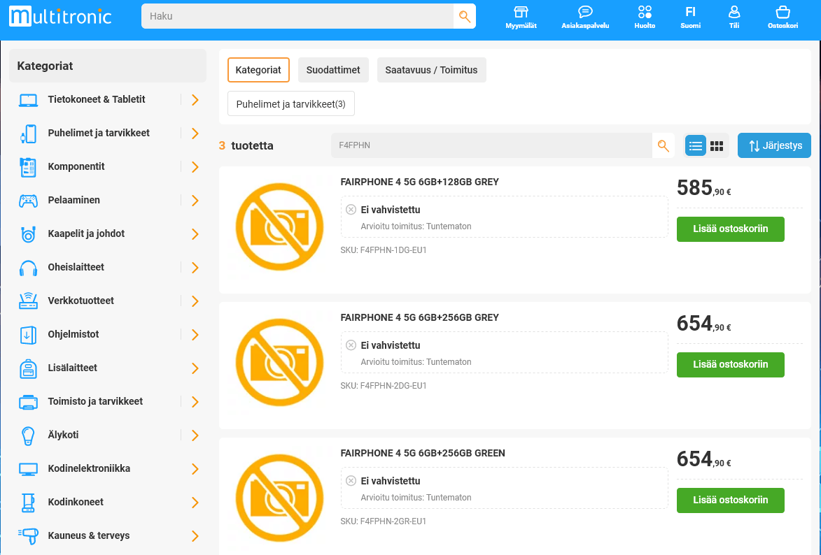
Task: Expand Verkkotuotteet category chevron
Action: coord(195,301)
